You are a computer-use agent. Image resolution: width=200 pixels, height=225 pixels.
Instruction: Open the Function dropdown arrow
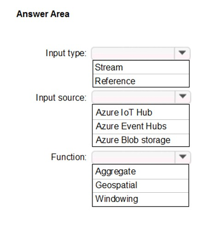(182, 157)
